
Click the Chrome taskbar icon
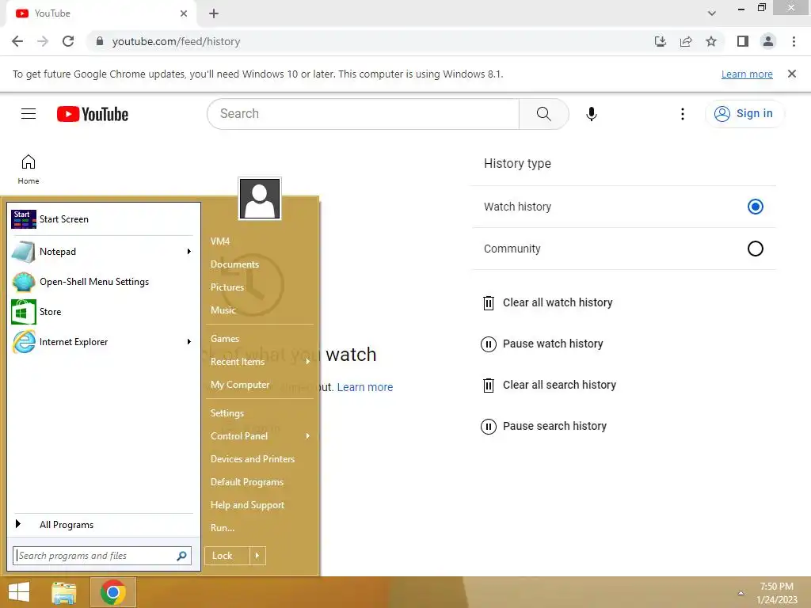click(113, 592)
